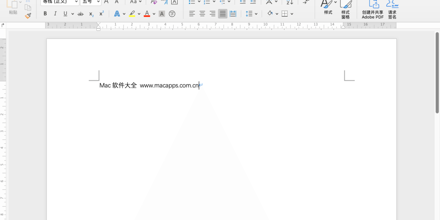Click Create and Share Adobe PDF

pos(372,10)
